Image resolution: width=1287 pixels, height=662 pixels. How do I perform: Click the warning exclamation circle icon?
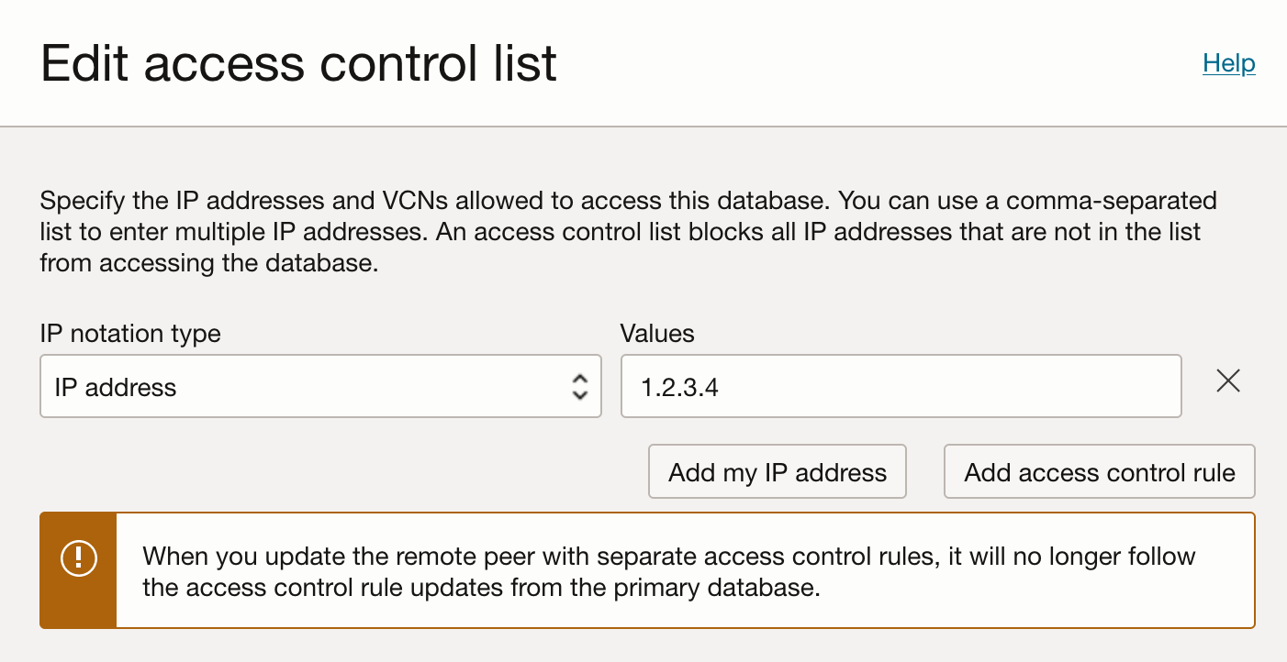click(78, 557)
